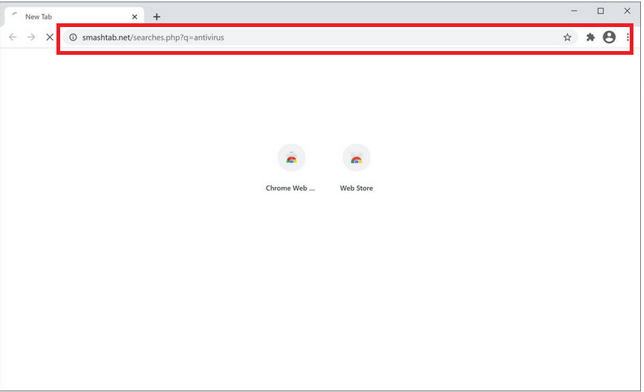Minimize the browser window

point(574,11)
